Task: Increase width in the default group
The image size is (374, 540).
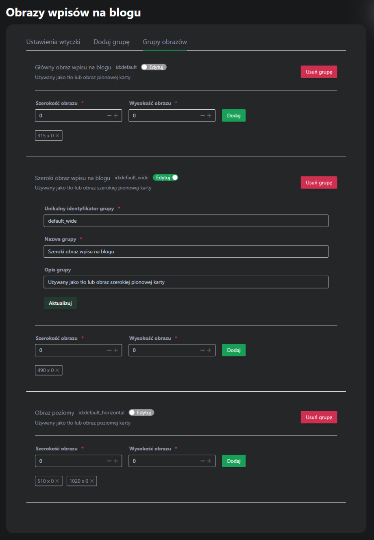Action: (x=116, y=116)
